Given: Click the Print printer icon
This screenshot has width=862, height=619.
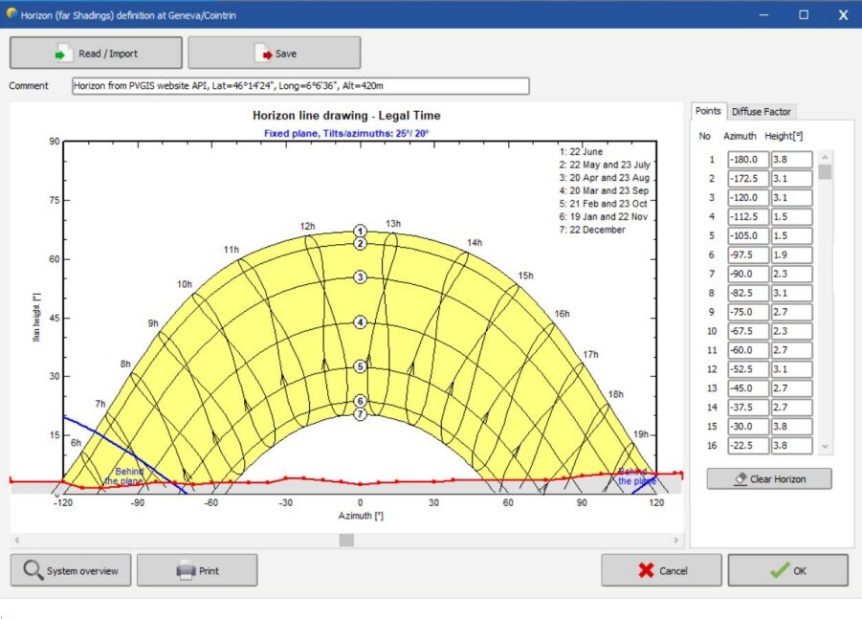Looking at the screenshot, I should click(x=186, y=571).
